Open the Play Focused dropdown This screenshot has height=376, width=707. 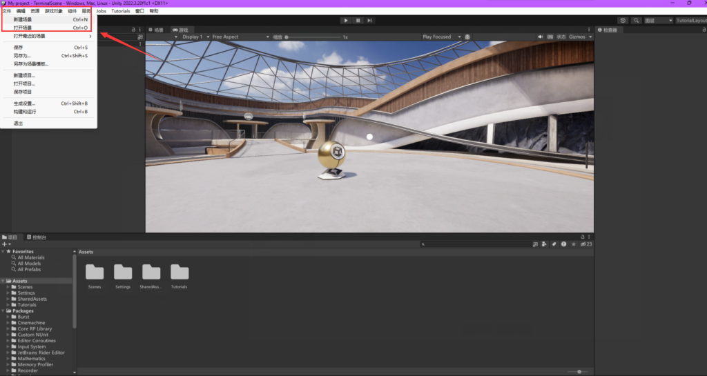(x=438, y=37)
